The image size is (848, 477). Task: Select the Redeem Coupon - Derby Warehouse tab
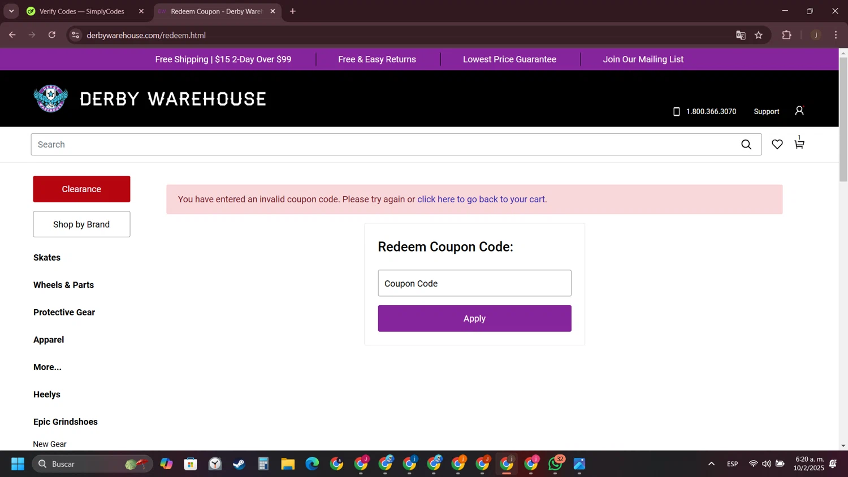(217, 11)
